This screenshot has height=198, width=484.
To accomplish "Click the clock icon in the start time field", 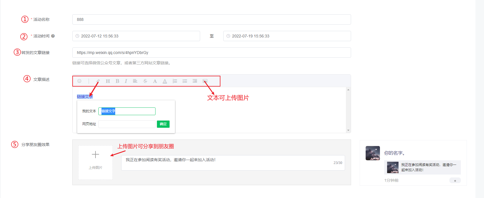I will coord(77,36).
